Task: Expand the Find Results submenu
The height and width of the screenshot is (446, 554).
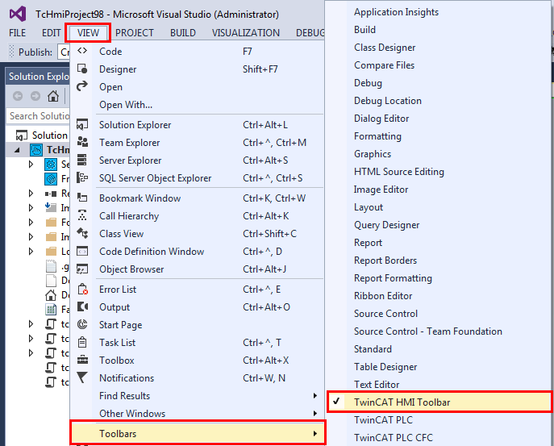Action: click(x=198, y=395)
